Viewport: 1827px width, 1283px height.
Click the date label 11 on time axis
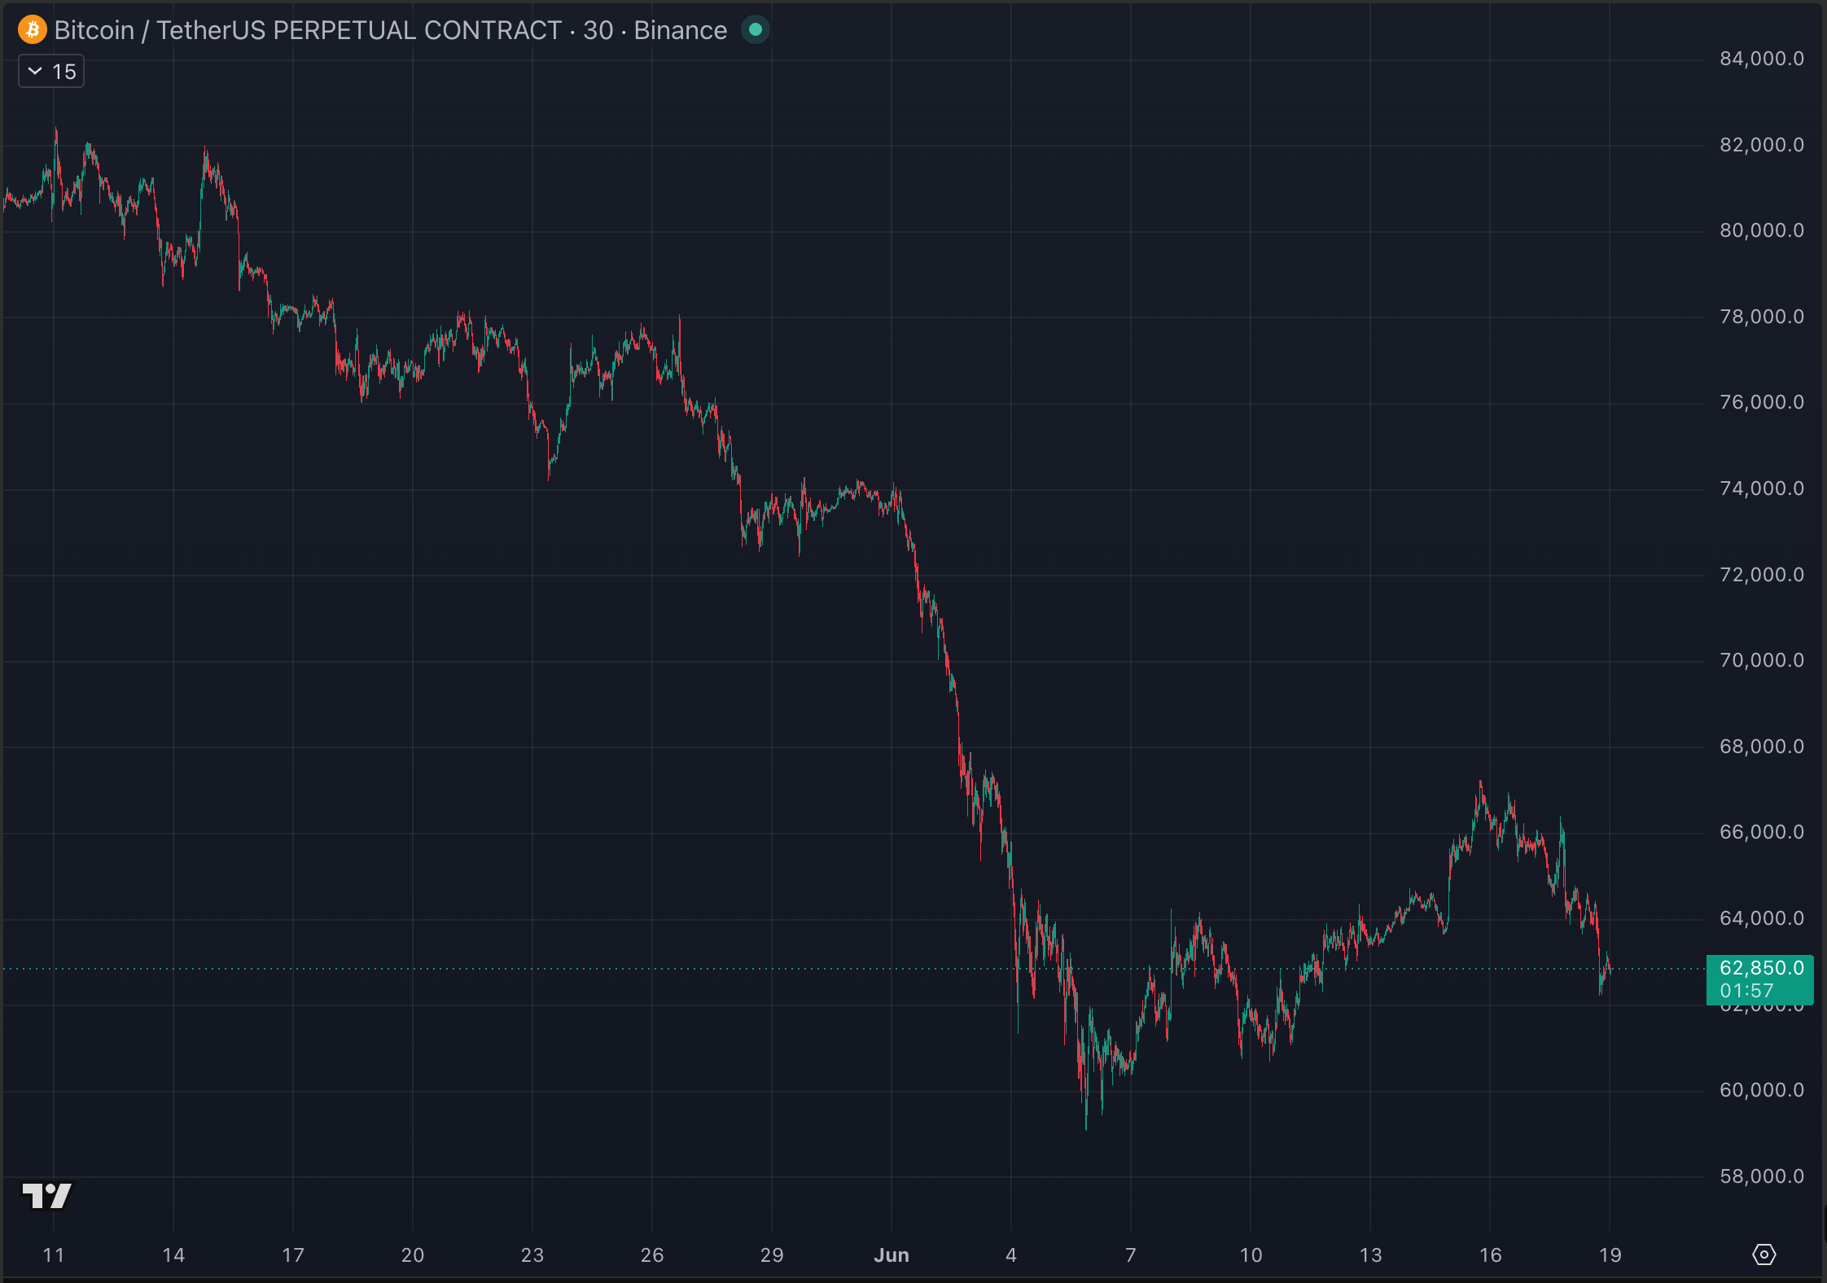54,1255
